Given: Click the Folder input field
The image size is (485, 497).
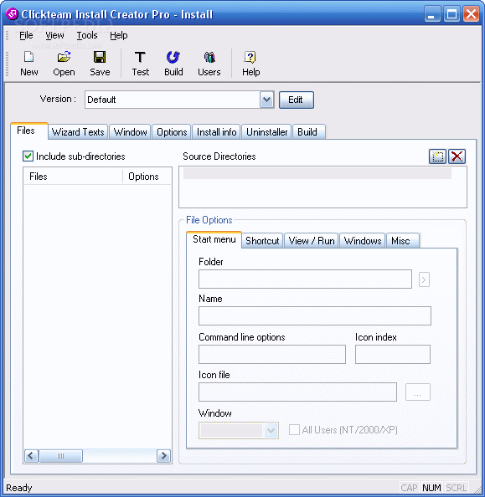Looking at the screenshot, I should 305,279.
